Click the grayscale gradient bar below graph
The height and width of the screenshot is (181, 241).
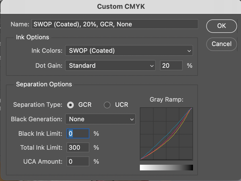(x=166, y=168)
